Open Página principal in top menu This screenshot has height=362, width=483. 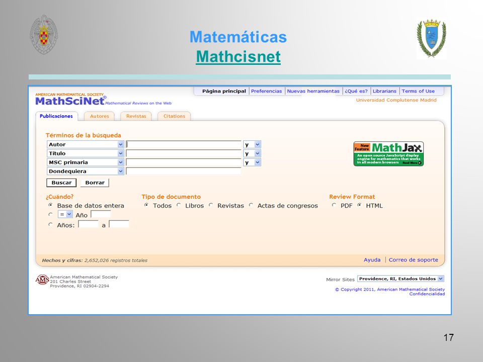coord(224,91)
